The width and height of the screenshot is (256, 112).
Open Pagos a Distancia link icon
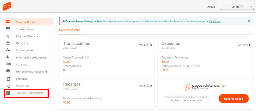[x=8, y=37]
